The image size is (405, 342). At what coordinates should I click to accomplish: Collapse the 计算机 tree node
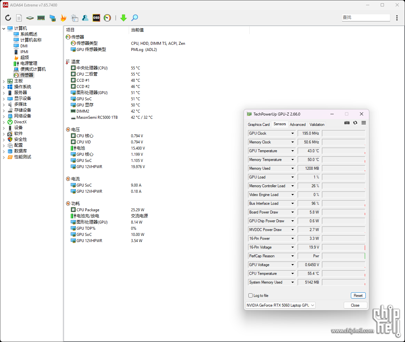point(4,29)
